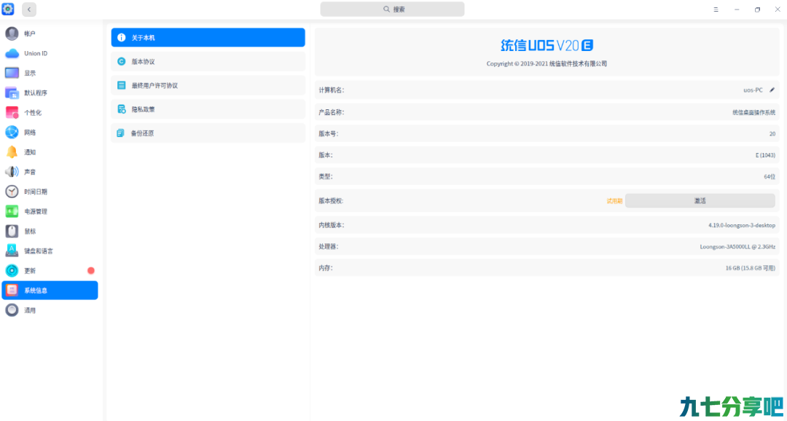Screen dimensions: 787x421
Task: Click the 最终用户许可协议 document icon
Action: coord(121,85)
